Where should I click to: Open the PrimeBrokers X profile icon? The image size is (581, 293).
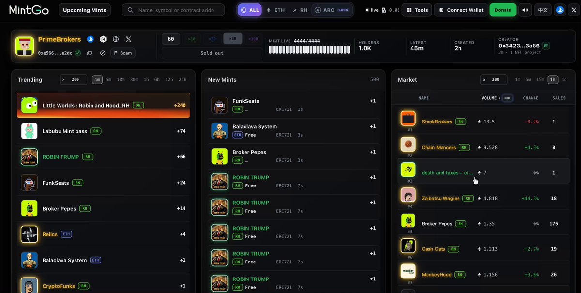[x=128, y=39]
